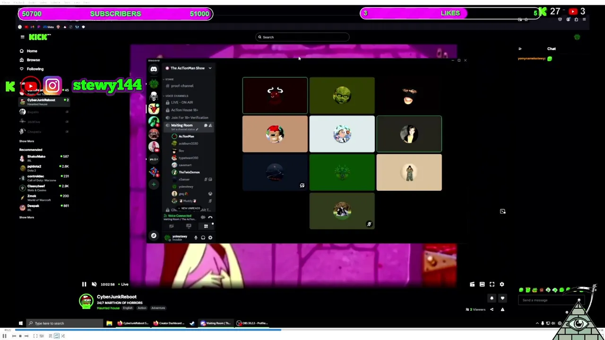Toggle Discord noise suppression icon
The image size is (605, 340).
(203, 217)
